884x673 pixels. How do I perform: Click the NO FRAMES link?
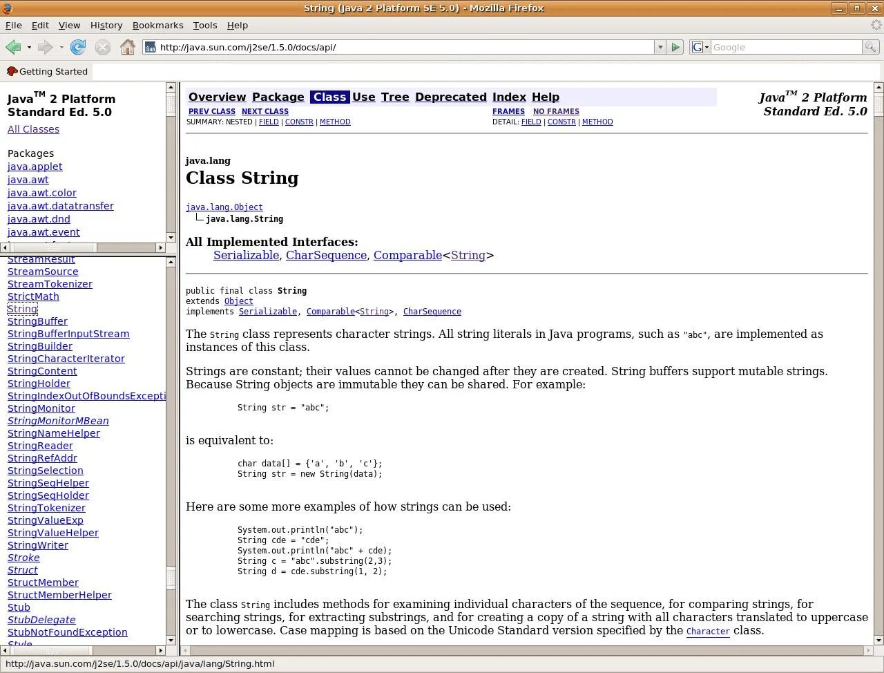(556, 111)
